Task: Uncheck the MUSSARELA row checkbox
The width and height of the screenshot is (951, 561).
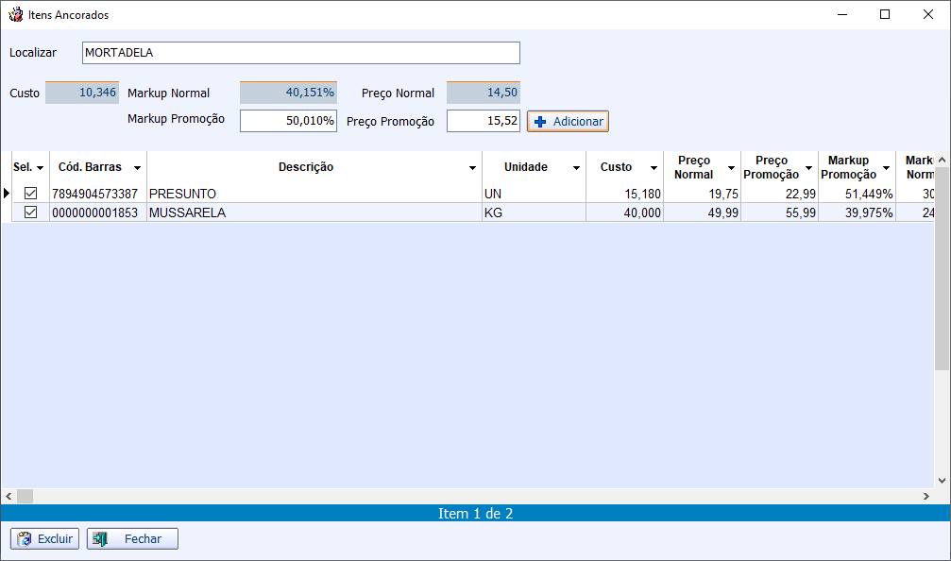Action: click(x=30, y=212)
